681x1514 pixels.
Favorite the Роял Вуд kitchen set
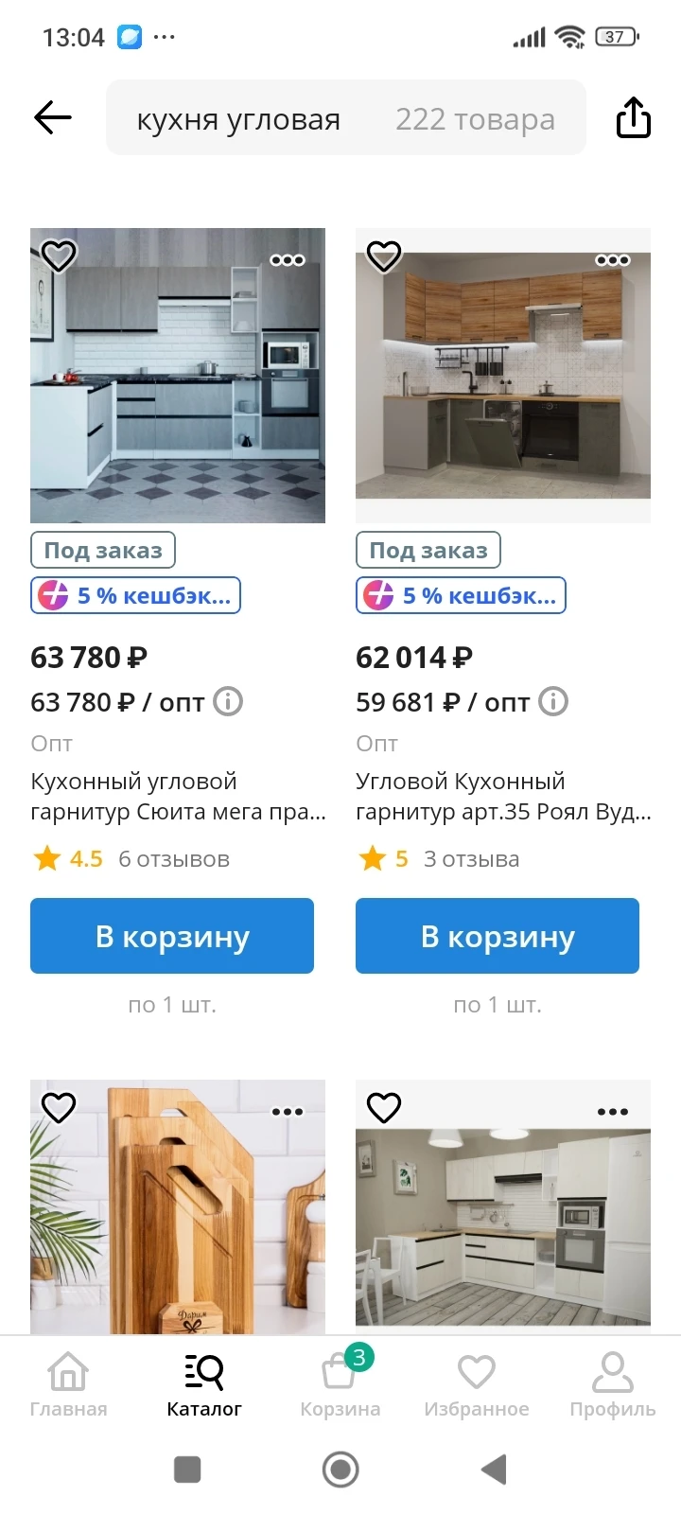384,255
